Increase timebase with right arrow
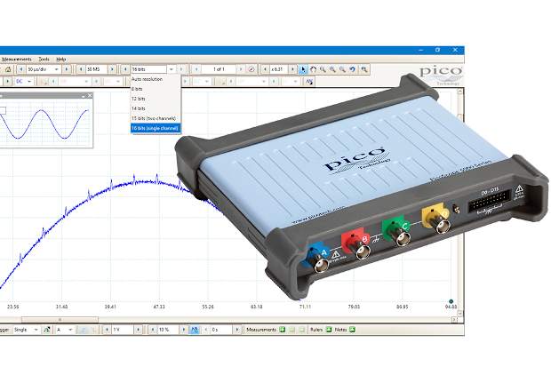The width and height of the screenshot is (551, 367). coord(66,69)
